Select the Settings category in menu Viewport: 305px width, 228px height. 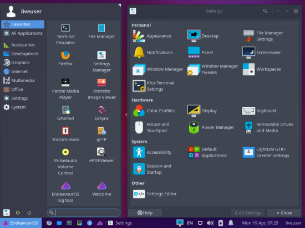pos(23,99)
